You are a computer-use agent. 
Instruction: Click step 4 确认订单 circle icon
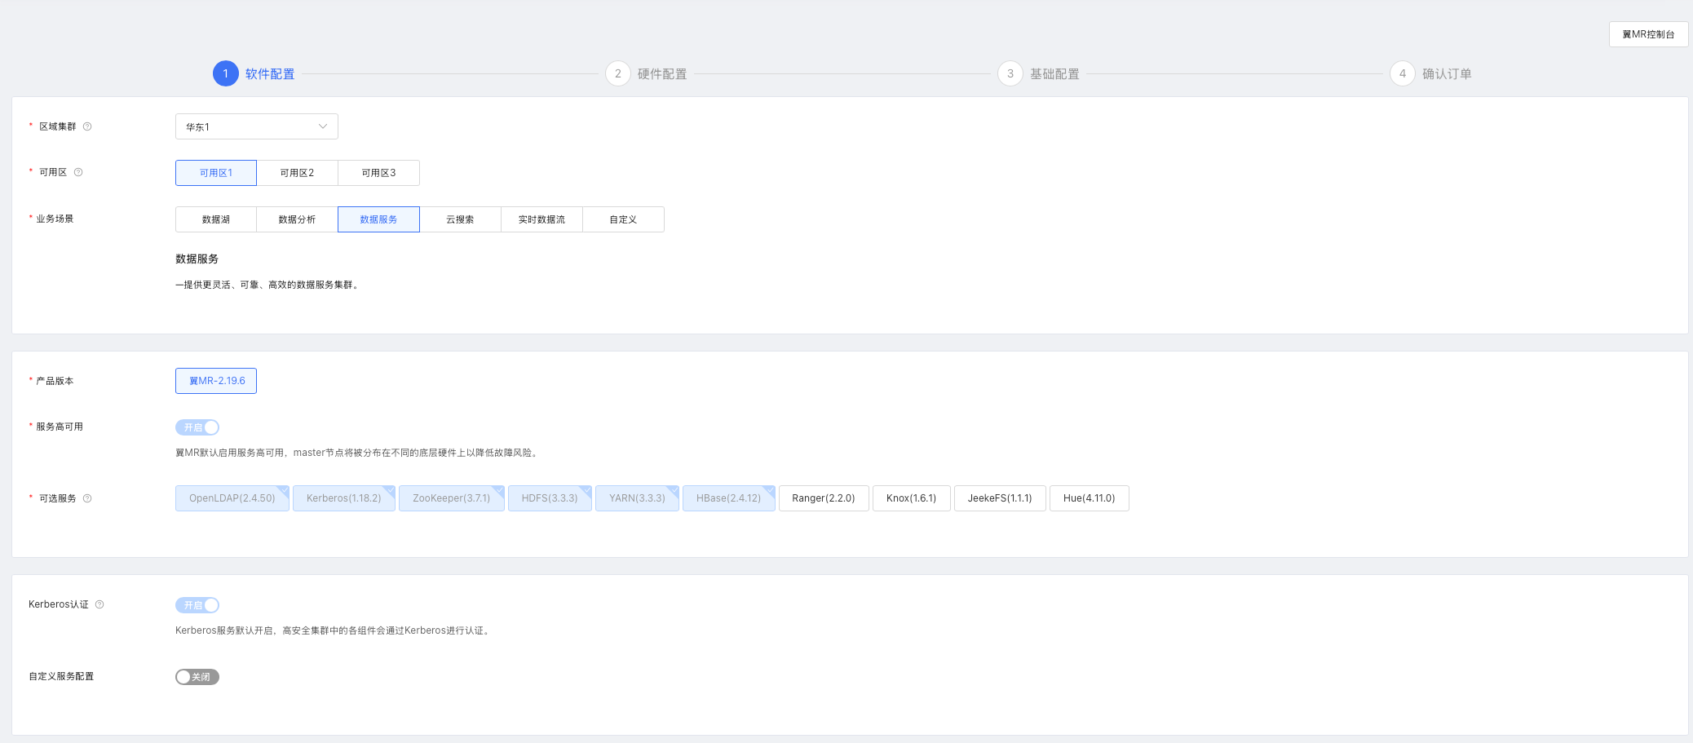point(1402,73)
